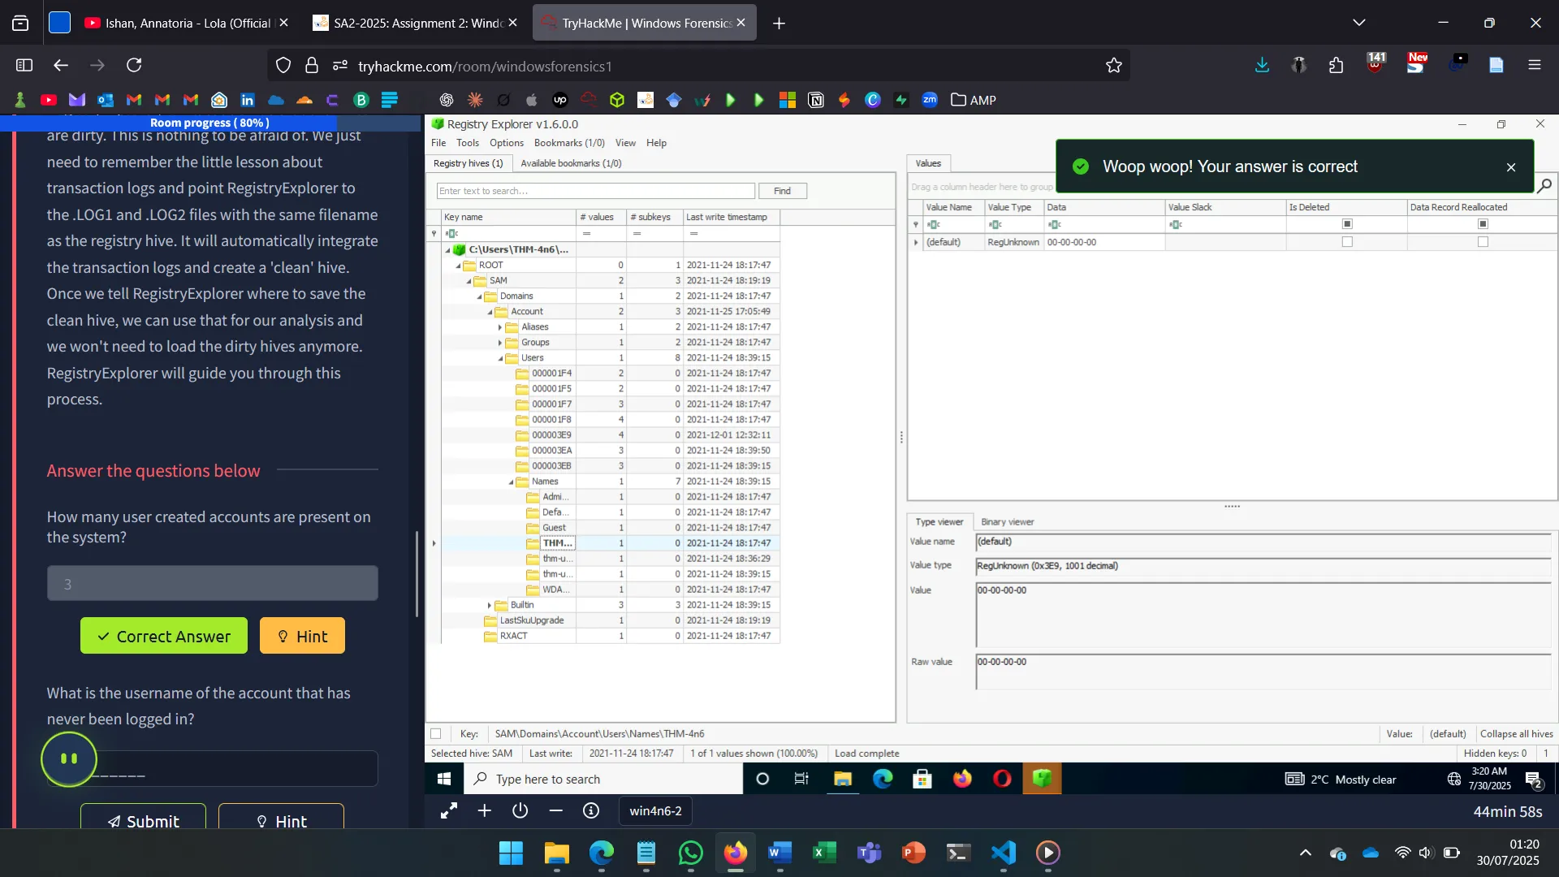Screen dimensions: 1559x877
Task: Open browser downloads arrow icon
Action: click(1262, 66)
